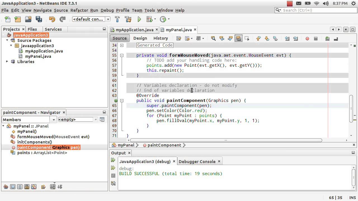
Task: Clean and Build with hammer-and-broom icon
Action: [x=128, y=19]
